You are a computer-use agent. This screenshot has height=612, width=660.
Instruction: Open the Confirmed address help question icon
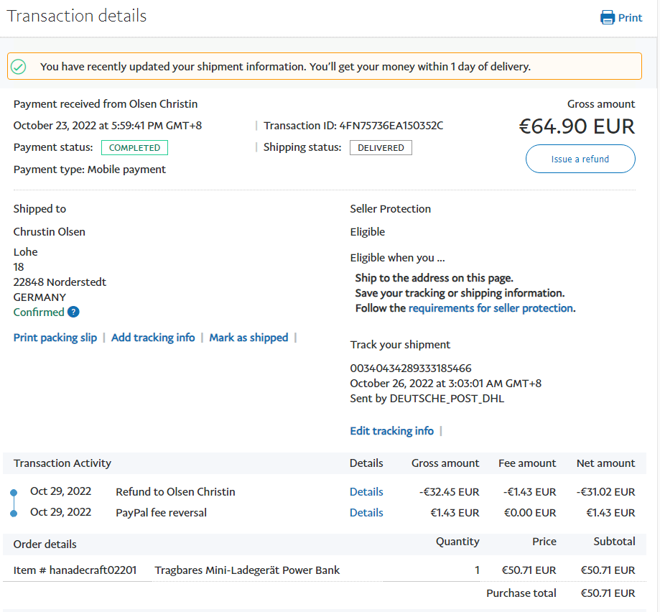[x=73, y=312]
